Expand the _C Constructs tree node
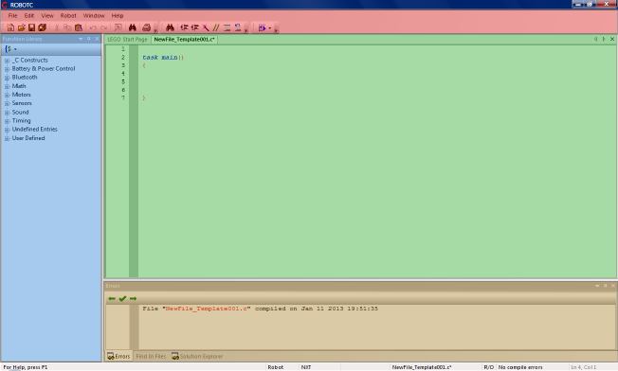Screen dimensions: 618x371 tap(7, 61)
